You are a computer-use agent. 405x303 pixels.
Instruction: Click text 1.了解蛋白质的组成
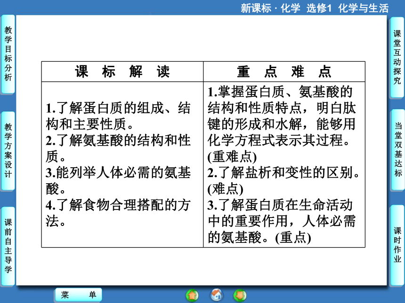tap(105, 108)
